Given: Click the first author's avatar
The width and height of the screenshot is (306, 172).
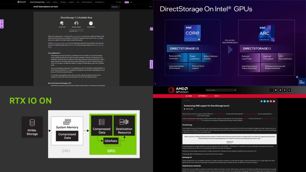Looking at the screenshot, I should pos(62,23).
